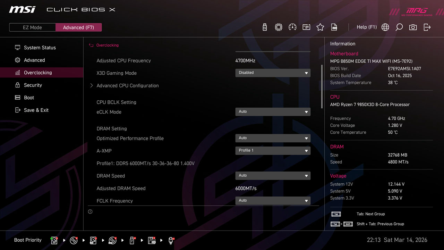Click the info circle icon below settings list
Image resolution: width=444 pixels, height=250 pixels.
(90, 211)
